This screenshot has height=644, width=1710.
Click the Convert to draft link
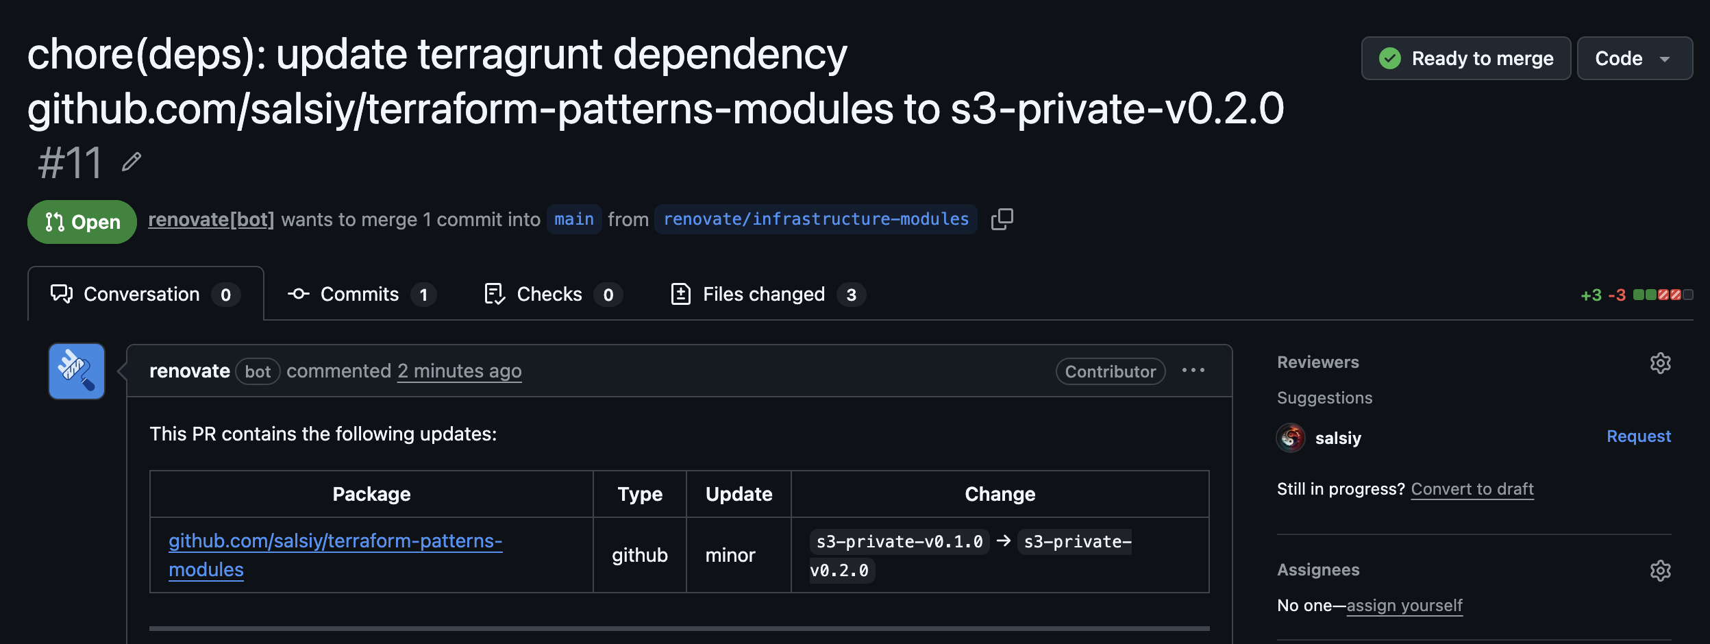pyautogui.click(x=1472, y=489)
